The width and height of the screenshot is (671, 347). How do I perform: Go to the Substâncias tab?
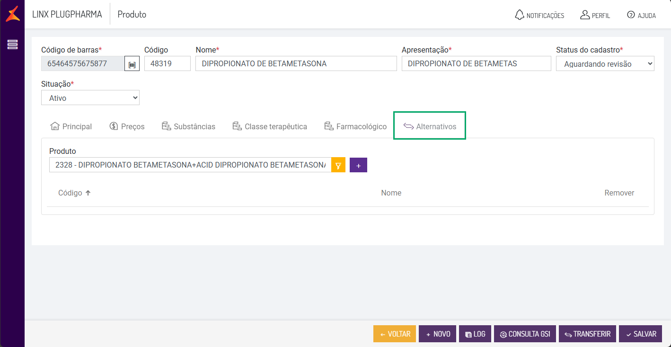point(188,126)
